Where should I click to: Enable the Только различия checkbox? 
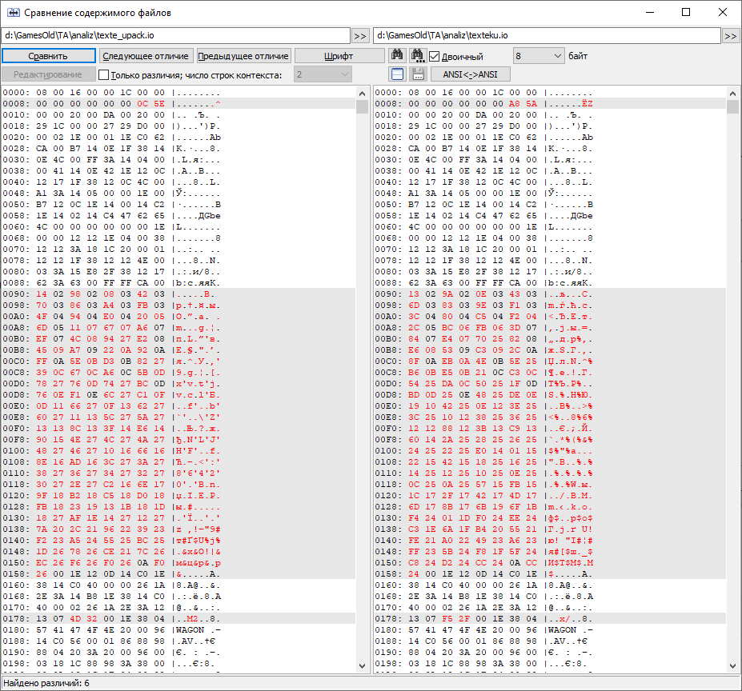click(x=103, y=74)
